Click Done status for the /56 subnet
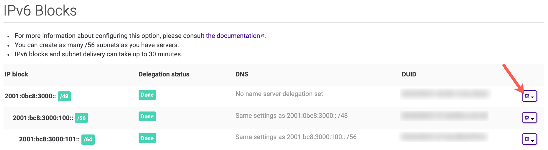This screenshot has width=548, height=150. [x=147, y=117]
